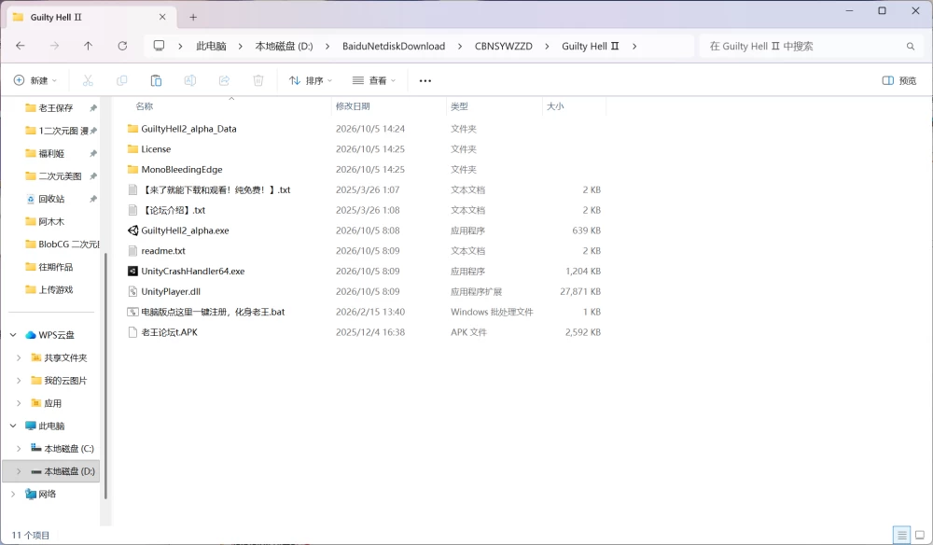Navigate to 此电脑 in address bar

[x=211, y=47]
